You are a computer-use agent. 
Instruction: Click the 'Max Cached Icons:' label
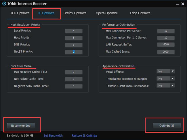[x=118, y=51]
